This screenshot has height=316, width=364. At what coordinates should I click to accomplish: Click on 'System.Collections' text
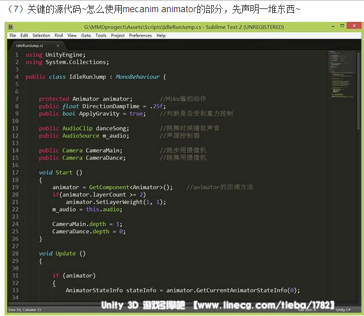point(76,62)
